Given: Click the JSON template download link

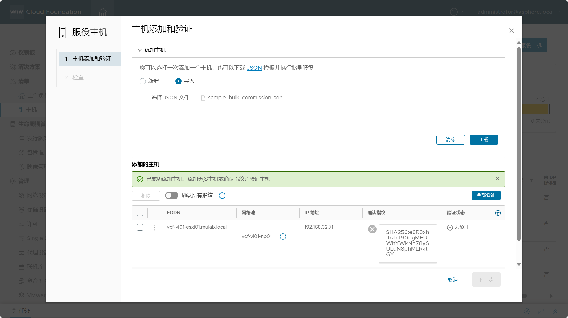Looking at the screenshot, I should pos(254,67).
